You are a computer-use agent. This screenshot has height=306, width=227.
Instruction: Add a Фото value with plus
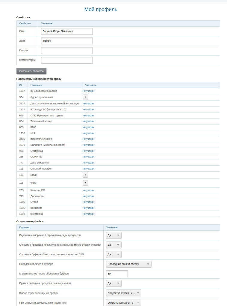click(x=85, y=183)
